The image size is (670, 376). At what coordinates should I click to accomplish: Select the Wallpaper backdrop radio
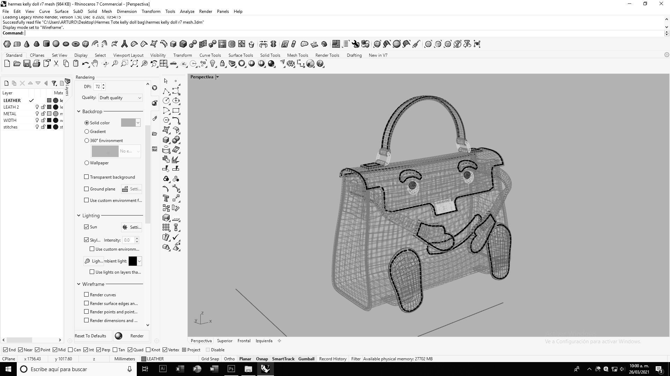click(x=87, y=163)
